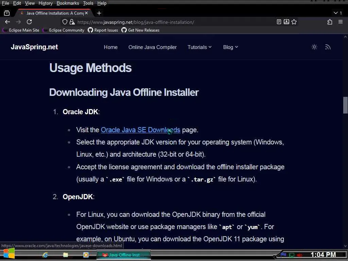The image size is (348, 261).
Task: Open the Eclipse Main Site bookmark
Action: coord(21,30)
